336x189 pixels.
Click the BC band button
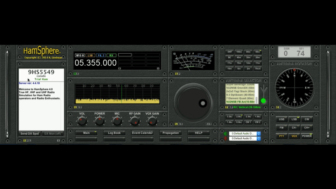(x=230, y=57)
